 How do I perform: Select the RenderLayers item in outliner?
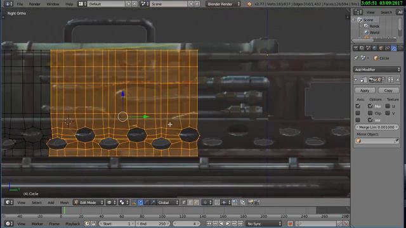tap(374, 26)
